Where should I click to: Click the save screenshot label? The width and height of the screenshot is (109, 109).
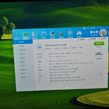(93, 39)
